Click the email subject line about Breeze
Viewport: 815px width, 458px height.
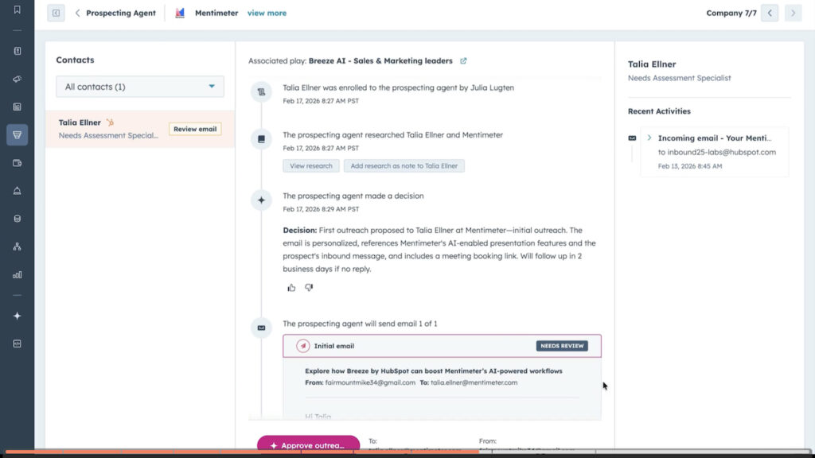point(434,371)
